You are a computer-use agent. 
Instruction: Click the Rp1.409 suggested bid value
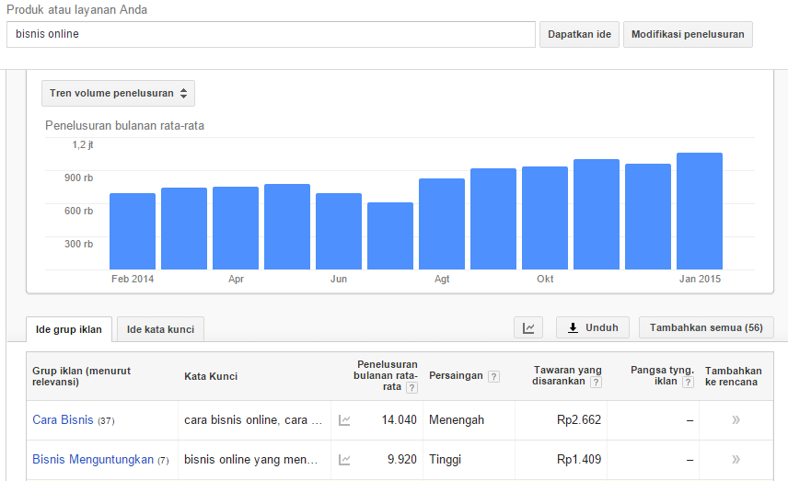(x=579, y=460)
